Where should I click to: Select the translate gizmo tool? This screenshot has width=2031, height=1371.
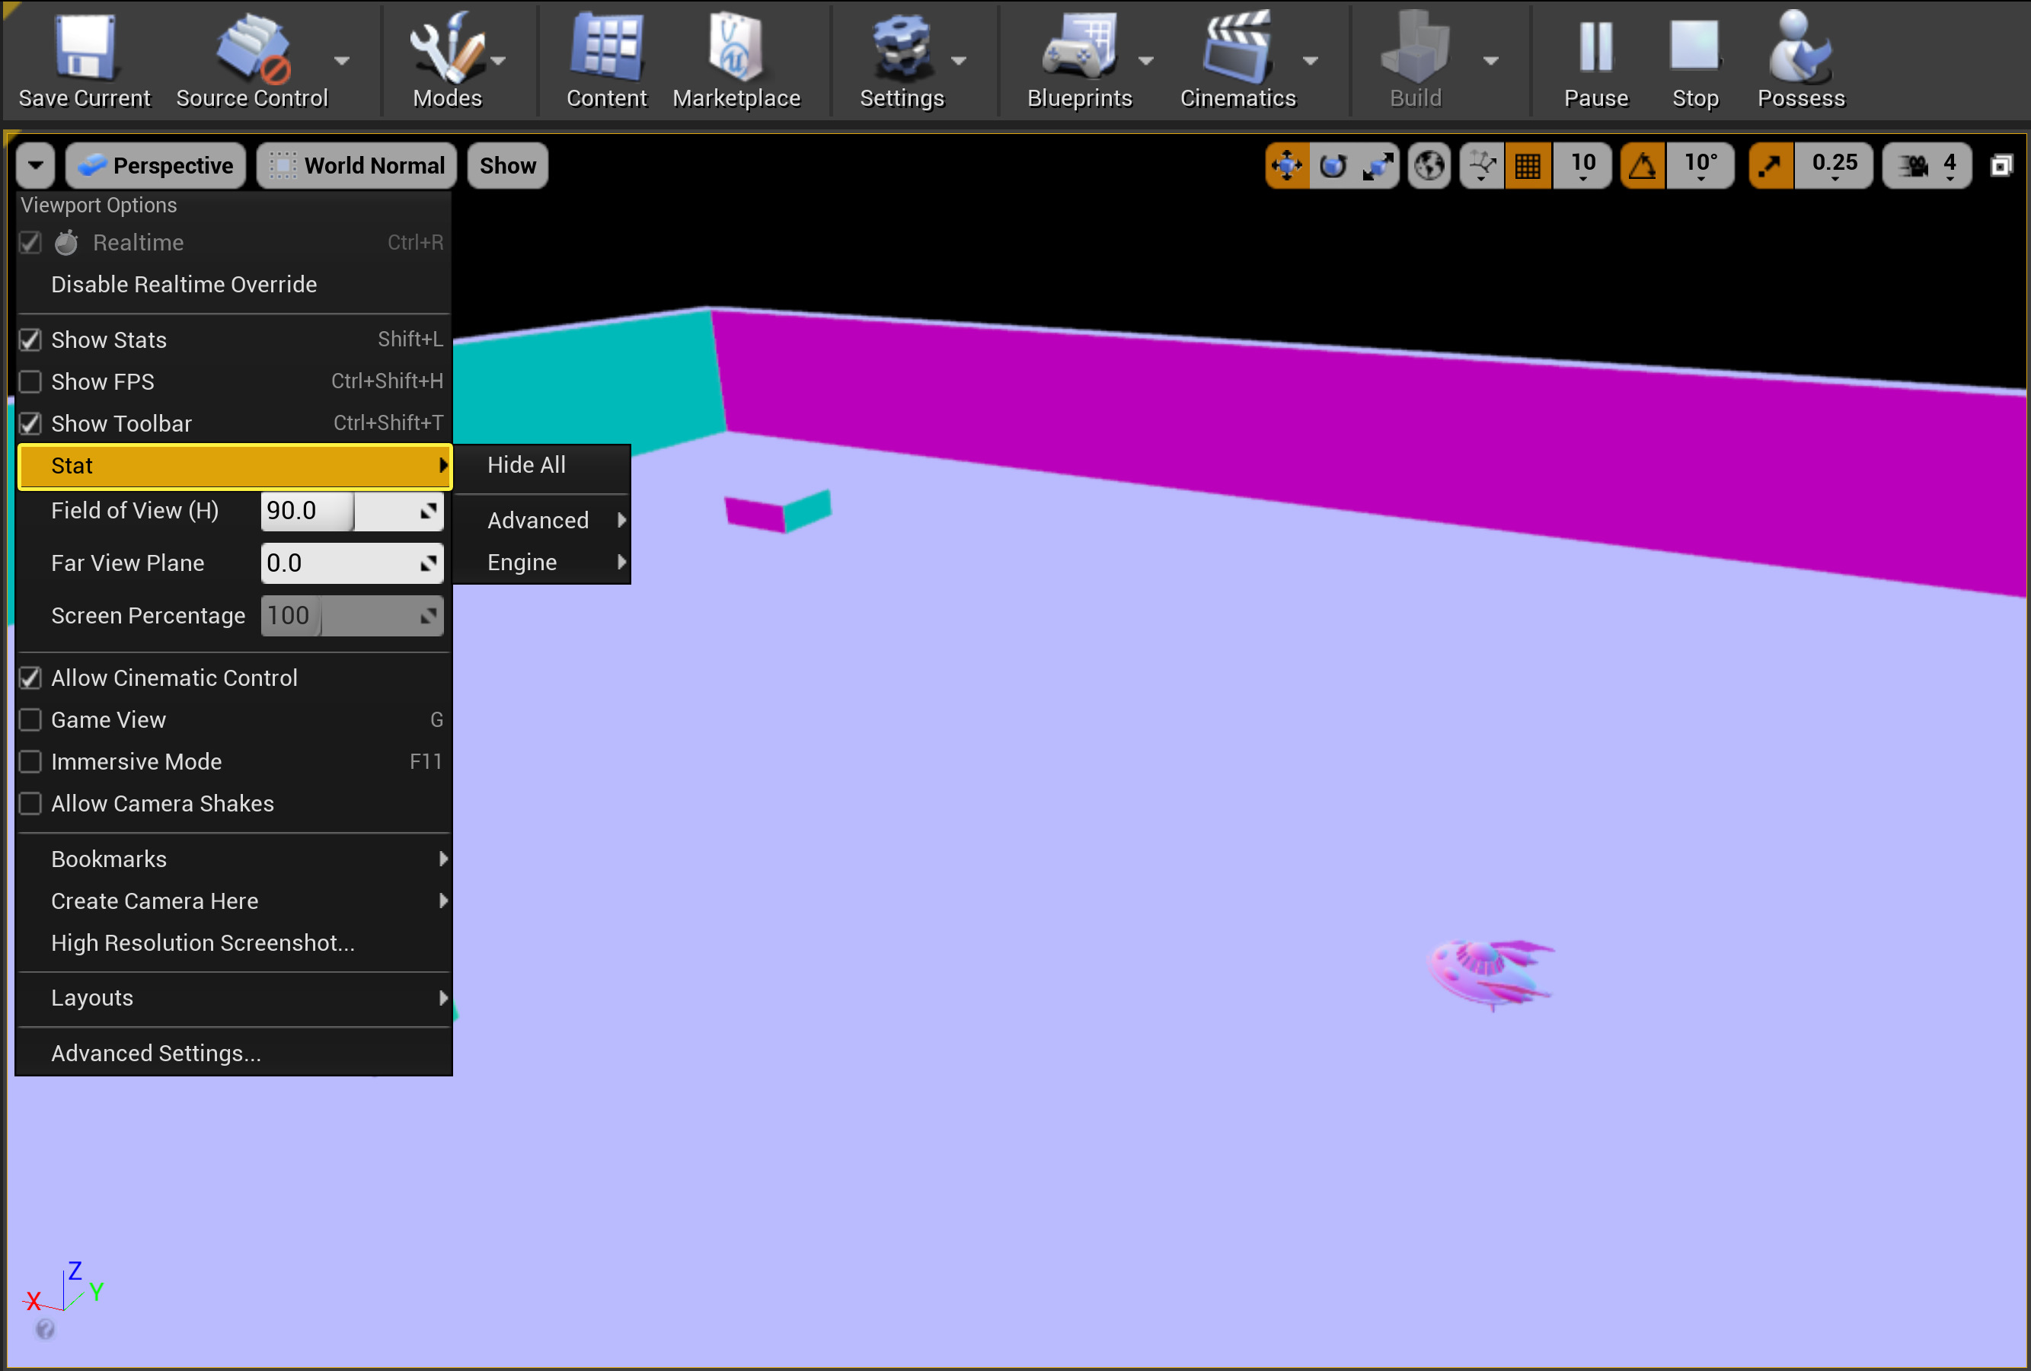coord(1286,165)
